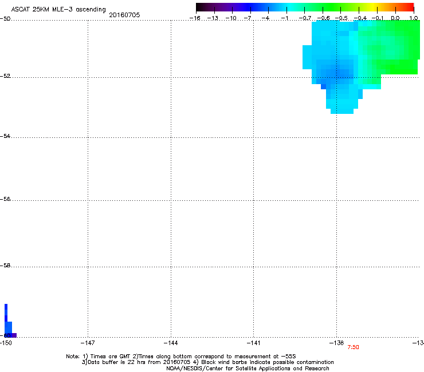424x372 pixels.
Task: Click the note line starting 'Note: 1) Times are GMT'
Action: (181, 357)
